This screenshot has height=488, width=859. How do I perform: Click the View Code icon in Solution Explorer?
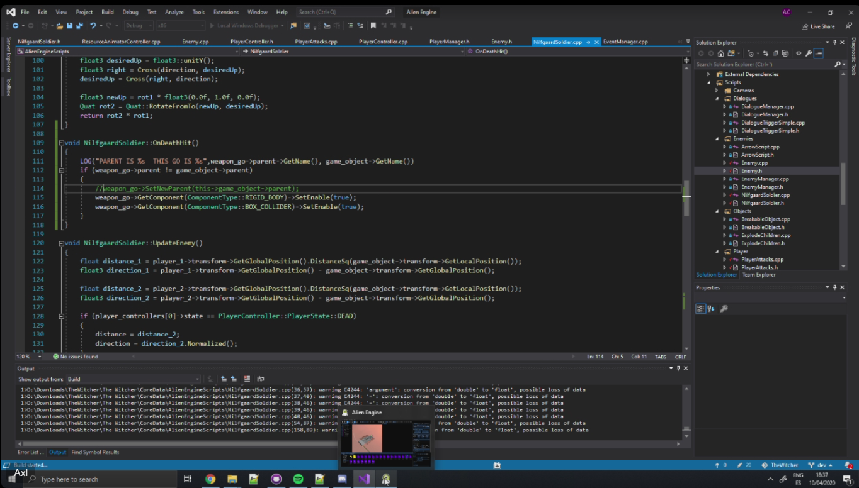pos(799,53)
